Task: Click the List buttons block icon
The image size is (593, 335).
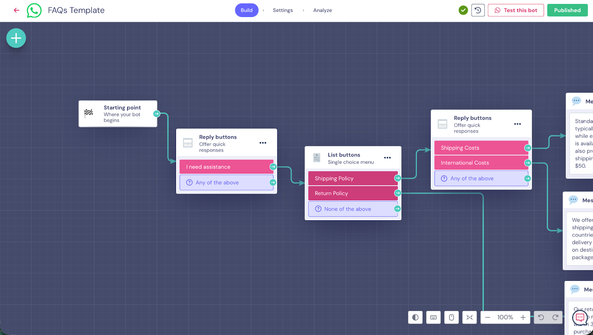Action: [x=317, y=158]
